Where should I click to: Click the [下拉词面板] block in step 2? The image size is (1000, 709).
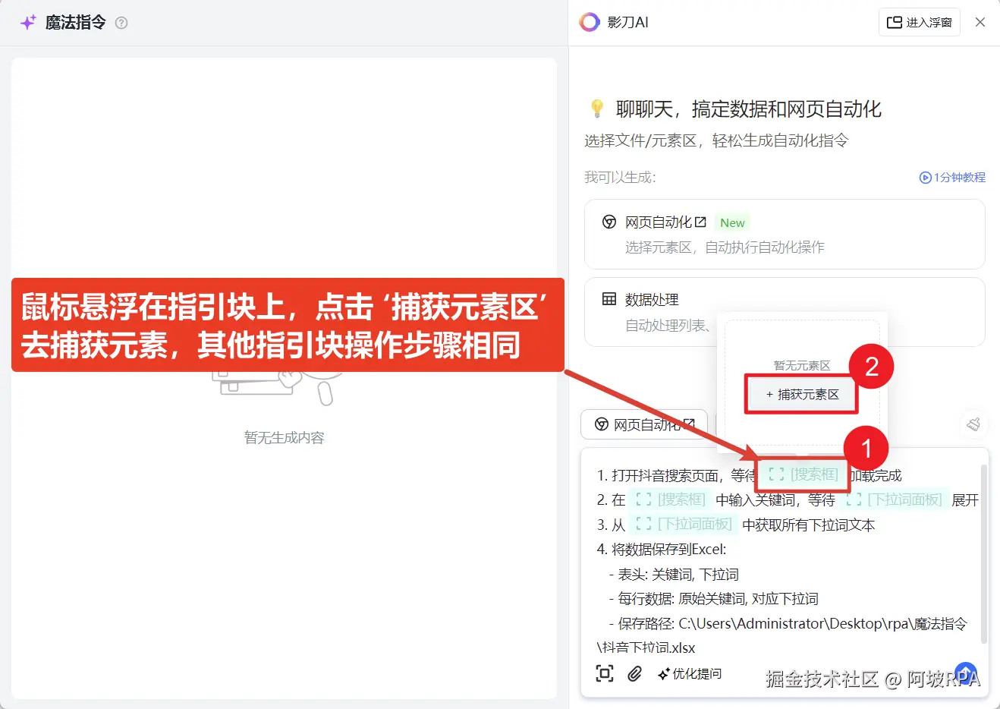pos(894,499)
